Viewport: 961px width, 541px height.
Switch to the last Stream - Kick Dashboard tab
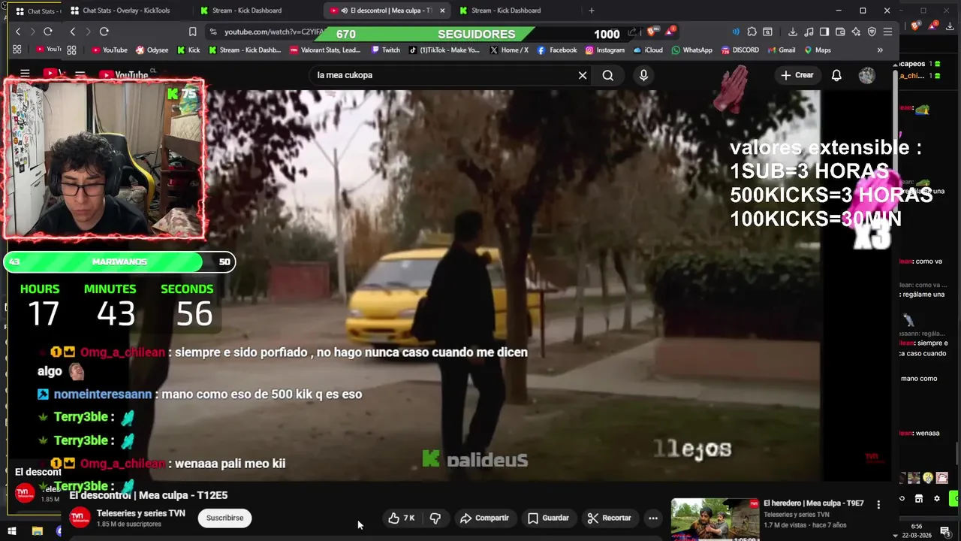(506, 11)
